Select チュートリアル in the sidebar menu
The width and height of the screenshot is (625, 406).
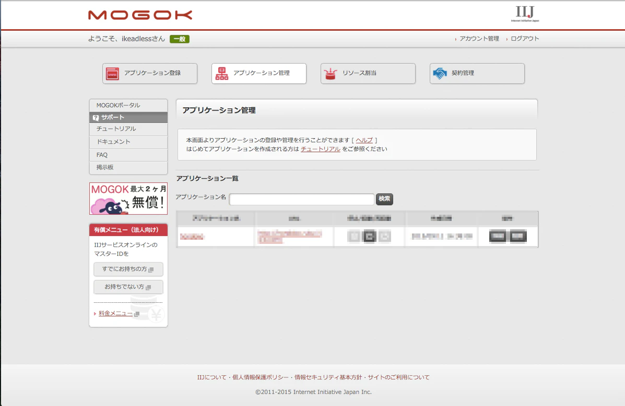click(x=128, y=129)
